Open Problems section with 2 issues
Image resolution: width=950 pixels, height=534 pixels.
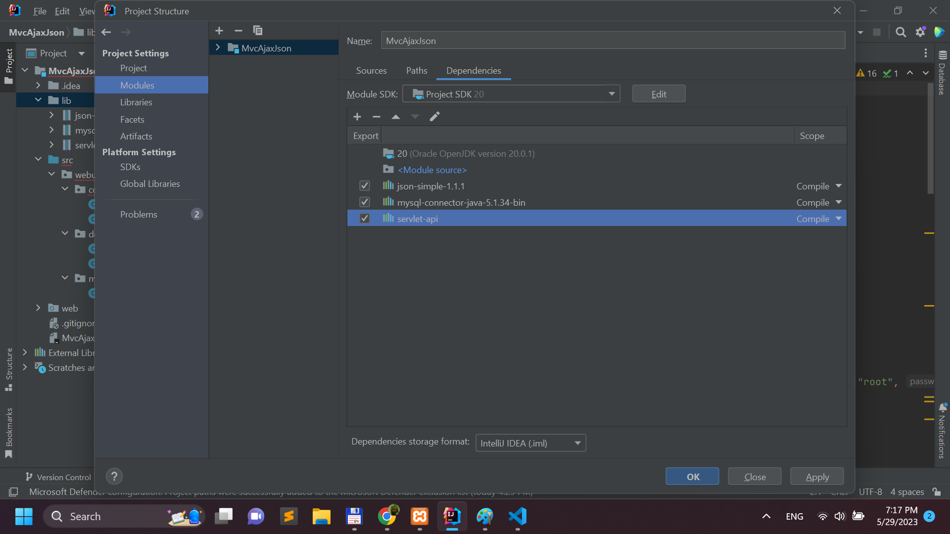151,215
